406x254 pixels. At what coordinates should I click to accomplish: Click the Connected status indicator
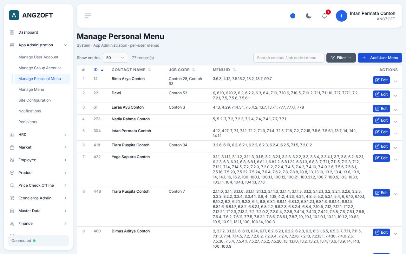tap(38, 241)
